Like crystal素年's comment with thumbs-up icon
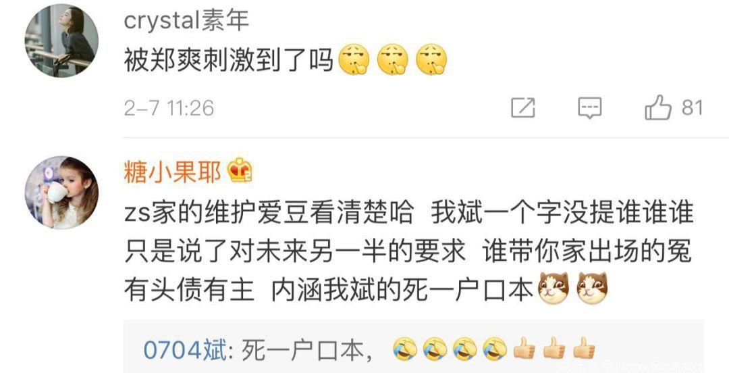Screen dimensions: 729x373 click(x=658, y=107)
